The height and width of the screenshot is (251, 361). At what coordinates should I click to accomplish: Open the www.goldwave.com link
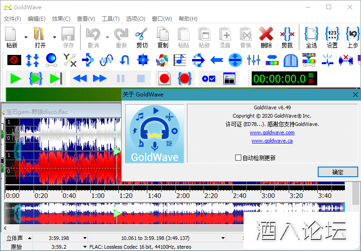point(272,132)
